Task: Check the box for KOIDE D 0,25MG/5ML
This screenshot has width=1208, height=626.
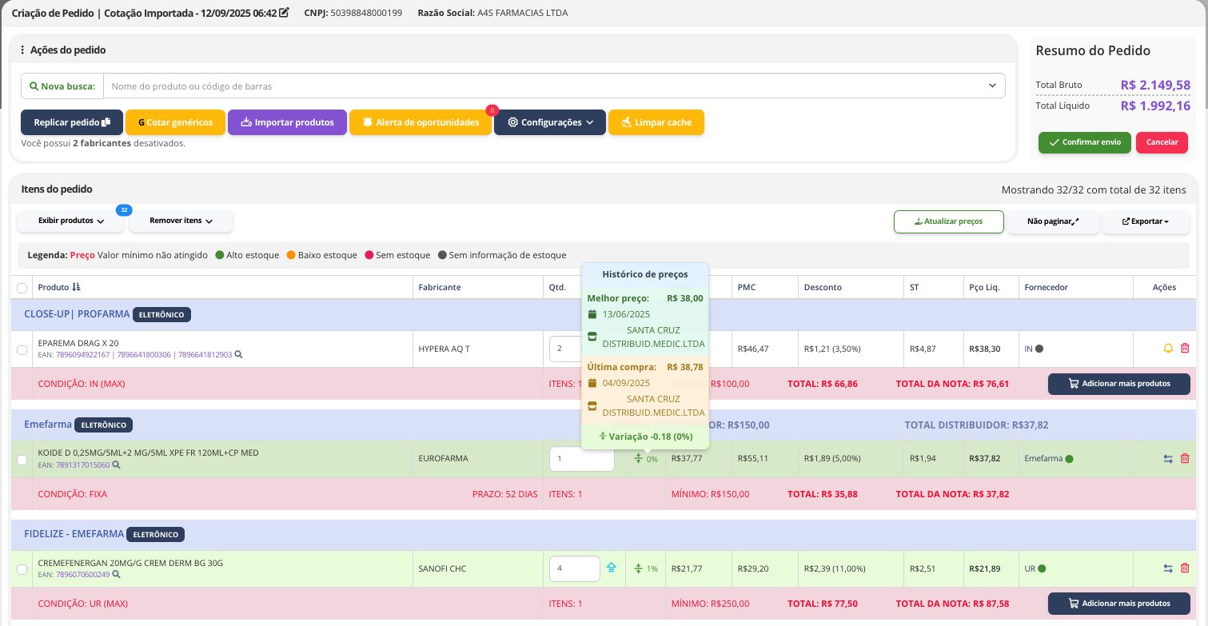Action: [x=22, y=460]
